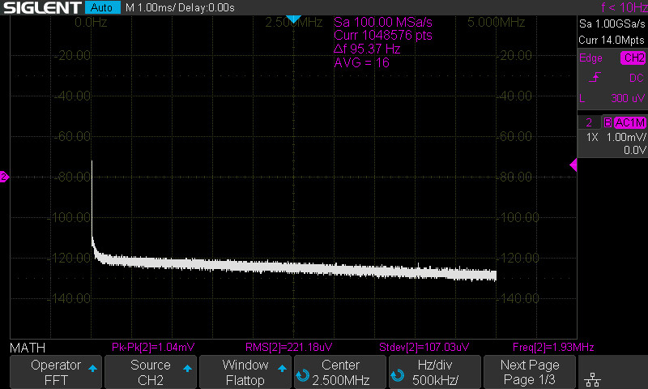Click the channel 2 ground marker on left
This screenshot has width=648, height=389.
4,177
